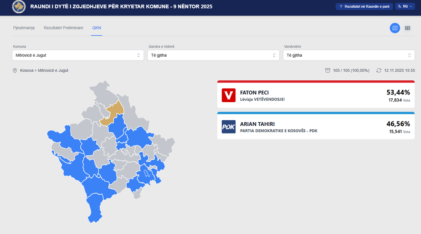Open the Komuna dropdown
Screen dimensions: 421x234
pos(78,55)
